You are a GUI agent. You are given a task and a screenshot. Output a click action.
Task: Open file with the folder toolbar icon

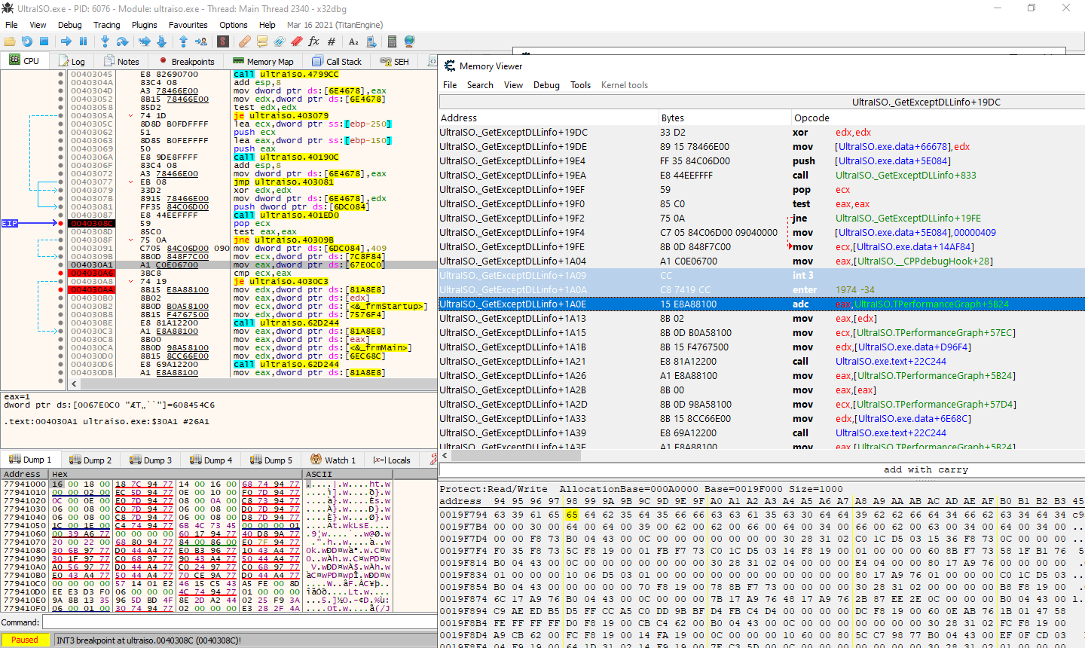(11, 41)
